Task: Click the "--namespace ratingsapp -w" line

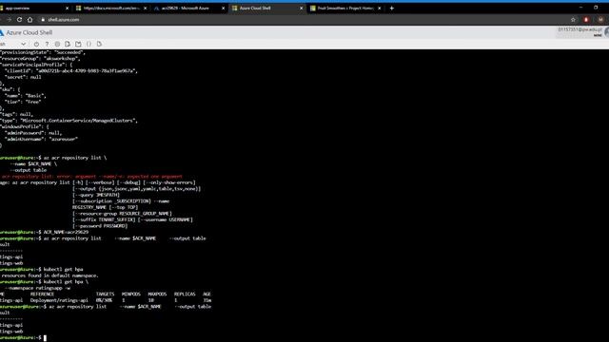Action: point(38,288)
